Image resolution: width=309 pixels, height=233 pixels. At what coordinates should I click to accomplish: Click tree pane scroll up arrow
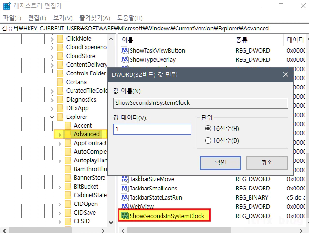pos(111,39)
